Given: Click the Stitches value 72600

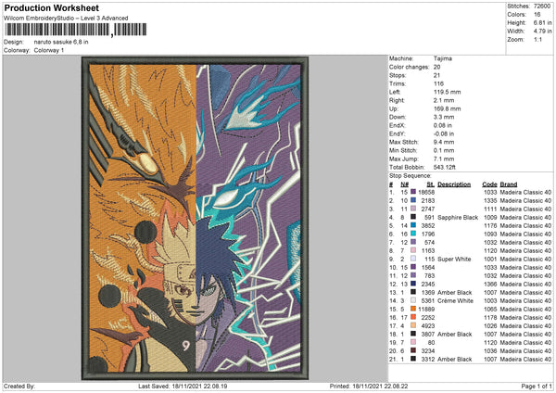Looking at the screenshot, I should point(542,6).
